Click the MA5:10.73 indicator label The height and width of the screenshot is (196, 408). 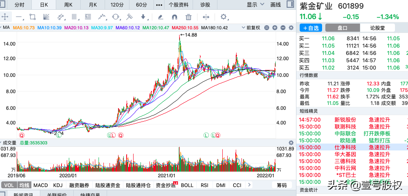coord(24,28)
